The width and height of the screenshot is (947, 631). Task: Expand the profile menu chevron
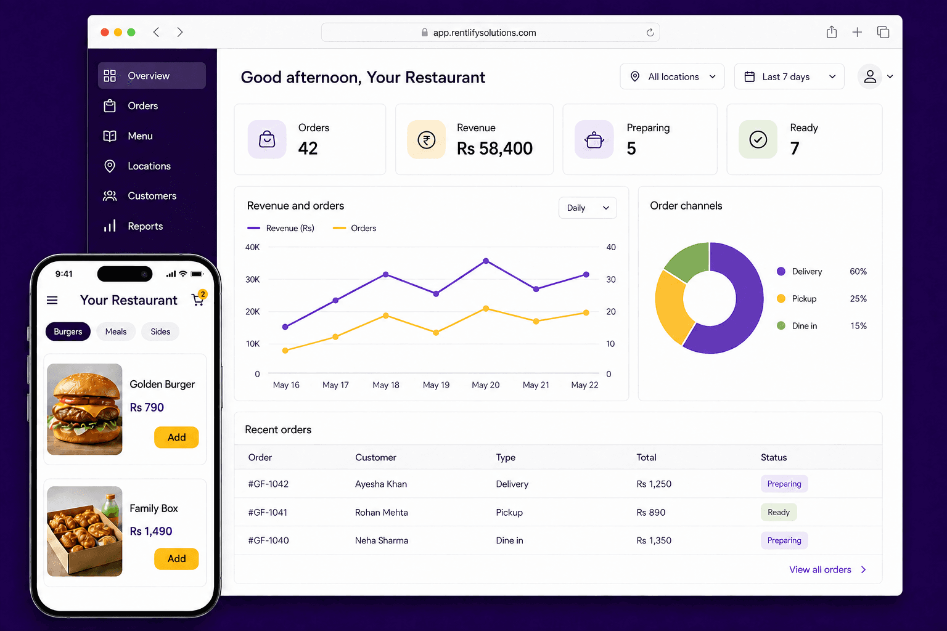click(x=890, y=77)
